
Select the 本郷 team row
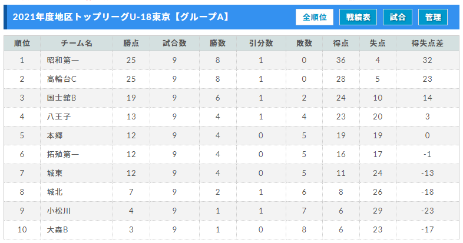pos(231,136)
